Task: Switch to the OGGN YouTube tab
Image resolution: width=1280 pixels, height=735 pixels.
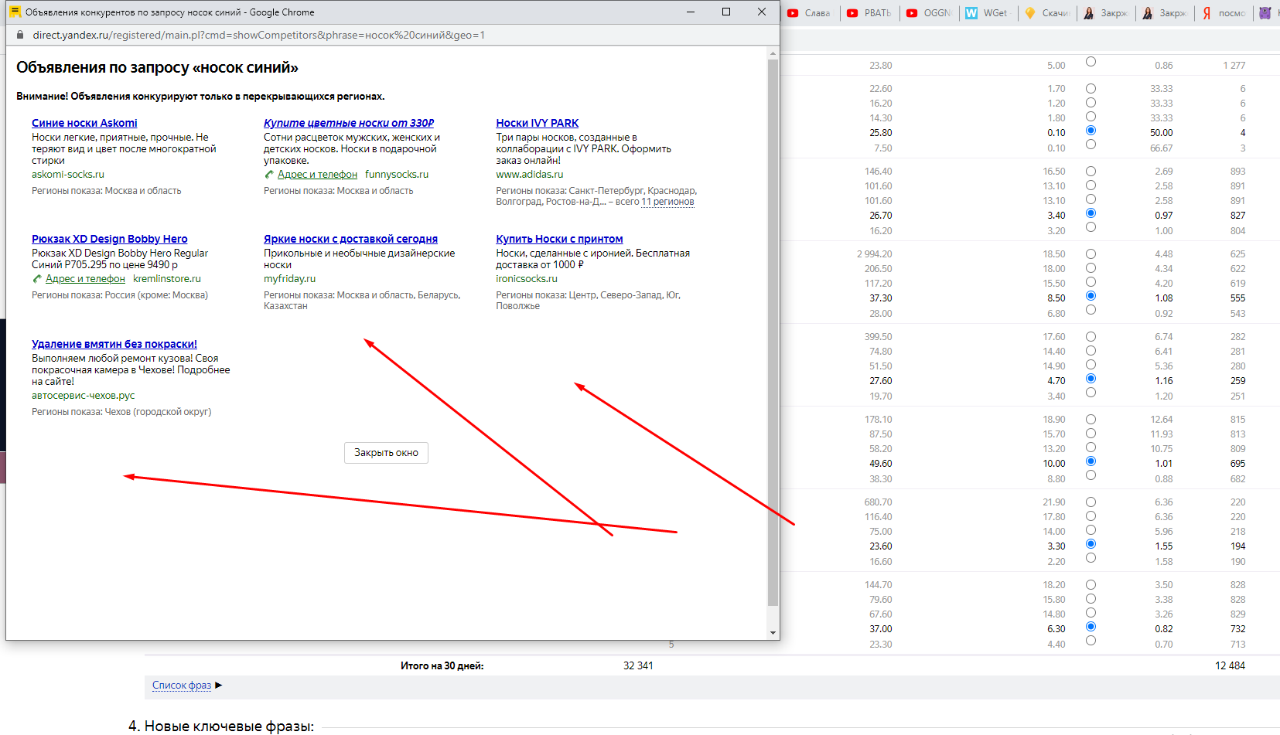Action: pos(929,13)
